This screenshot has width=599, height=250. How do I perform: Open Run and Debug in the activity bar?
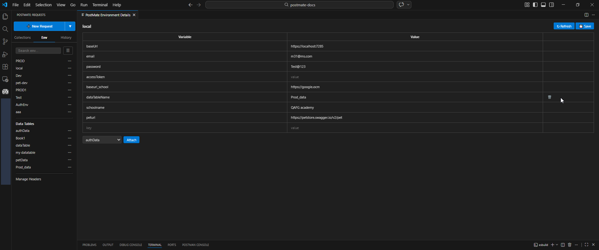[5, 54]
